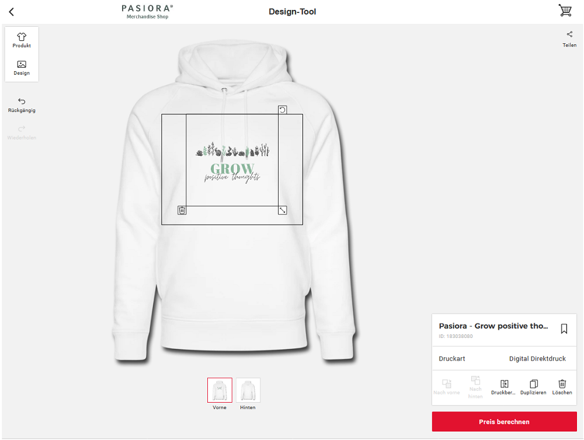The height and width of the screenshot is (440, 584).
Task: Click the rotate handle on the design
Action: (282, 110)
